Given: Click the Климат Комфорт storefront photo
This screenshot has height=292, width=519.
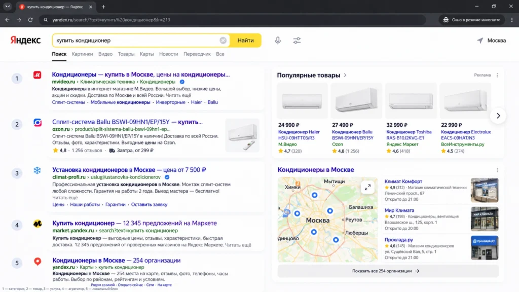Looking at the screenshot, I should coord(485,190).
